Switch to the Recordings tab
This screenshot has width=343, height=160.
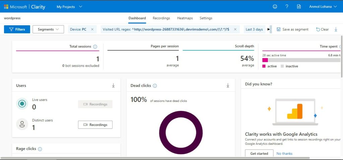(x=161, y=18)
